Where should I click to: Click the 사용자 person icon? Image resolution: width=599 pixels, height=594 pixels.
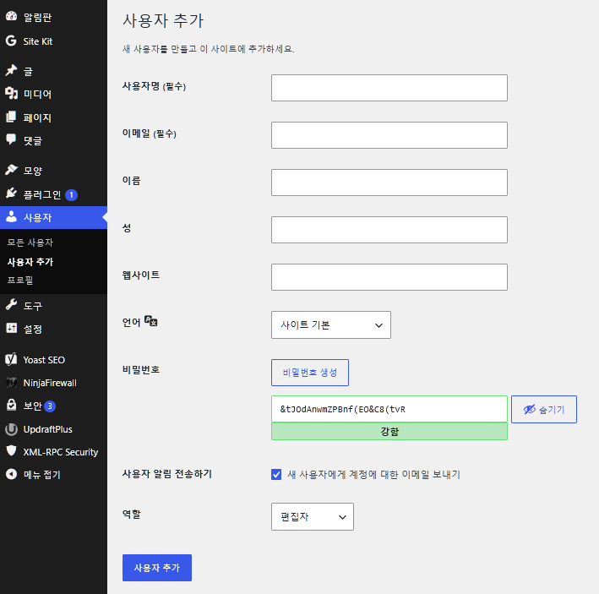pyautogui.click(x=12, y=217)
